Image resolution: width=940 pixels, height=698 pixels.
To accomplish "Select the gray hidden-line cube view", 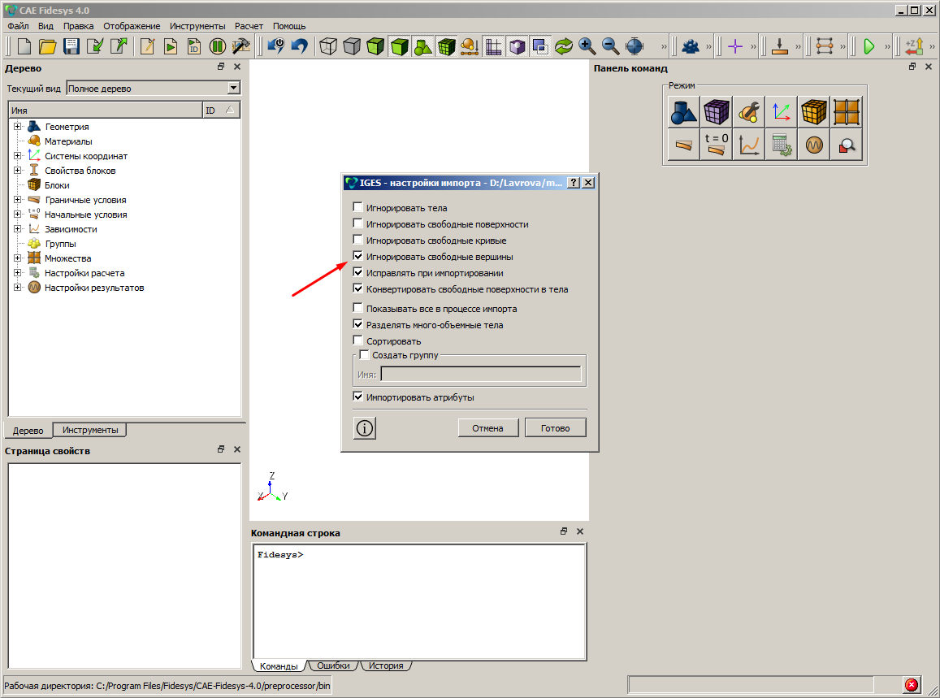I will 352,46.
